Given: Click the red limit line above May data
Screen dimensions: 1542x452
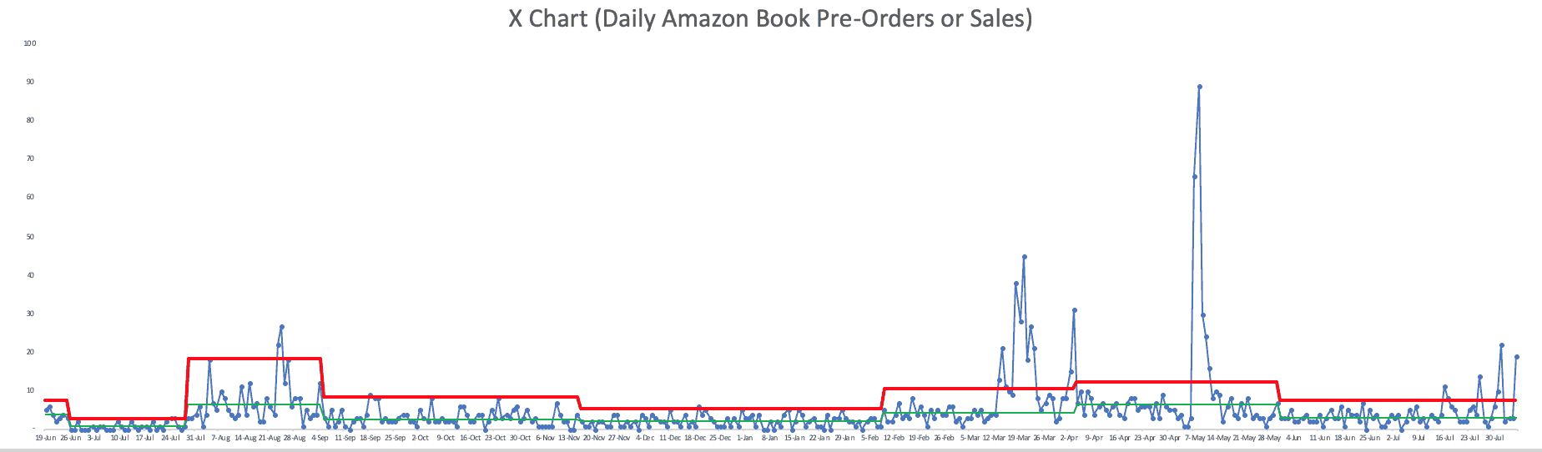Looking at the screenshot, I should click(x=1177, y=382).
